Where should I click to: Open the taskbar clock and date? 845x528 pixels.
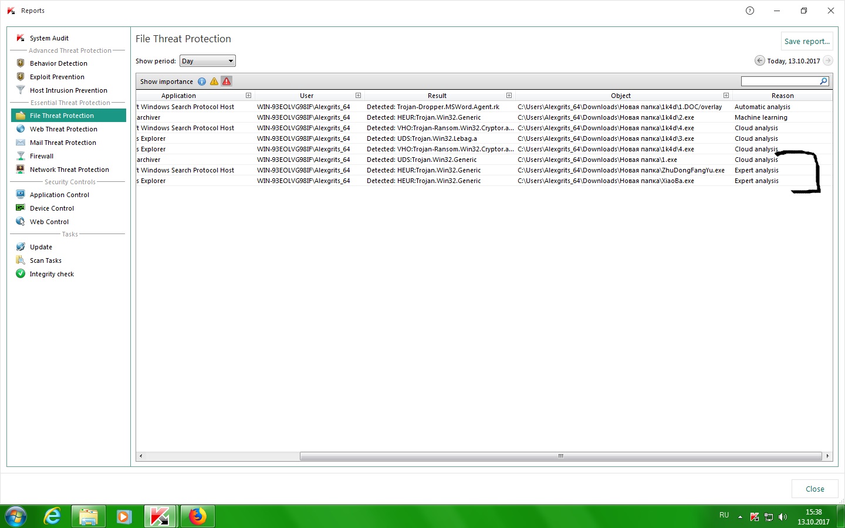click(x=813, y=517)
